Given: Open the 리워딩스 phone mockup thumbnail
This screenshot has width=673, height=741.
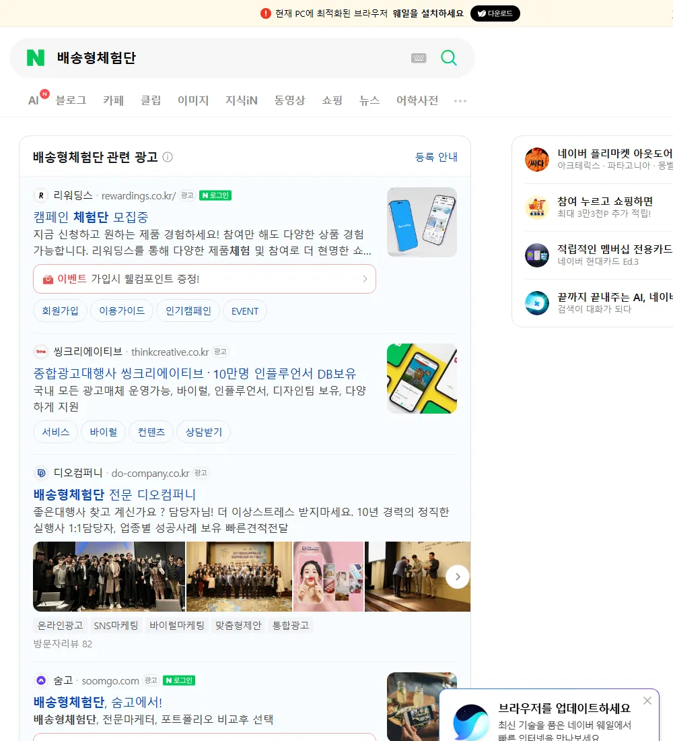Looking at the screenshot, I should pyautogui.click(x=422, y=222).
